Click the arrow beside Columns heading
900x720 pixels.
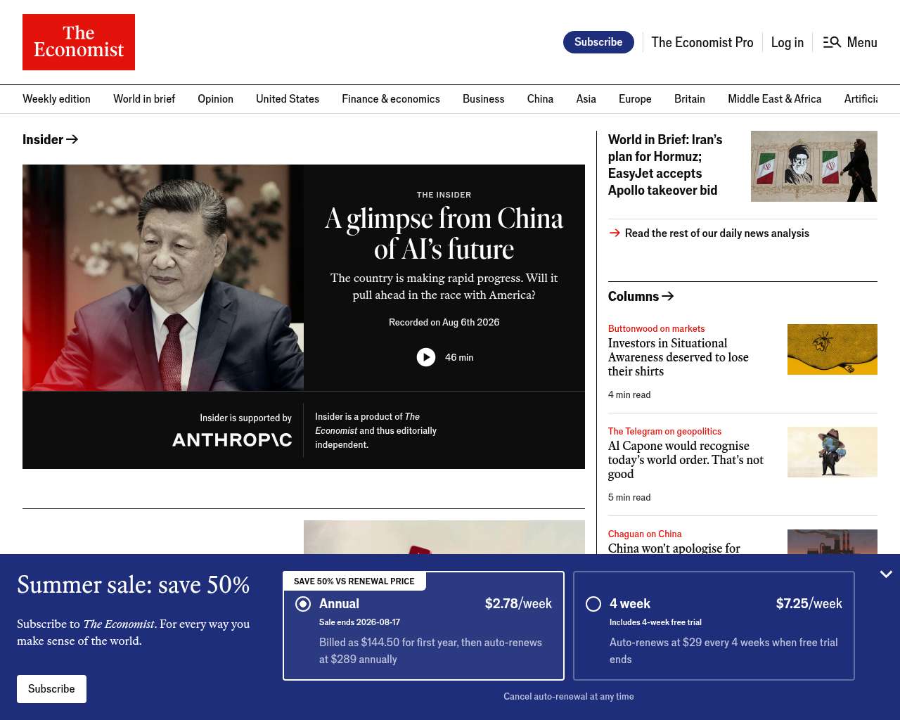668,296
